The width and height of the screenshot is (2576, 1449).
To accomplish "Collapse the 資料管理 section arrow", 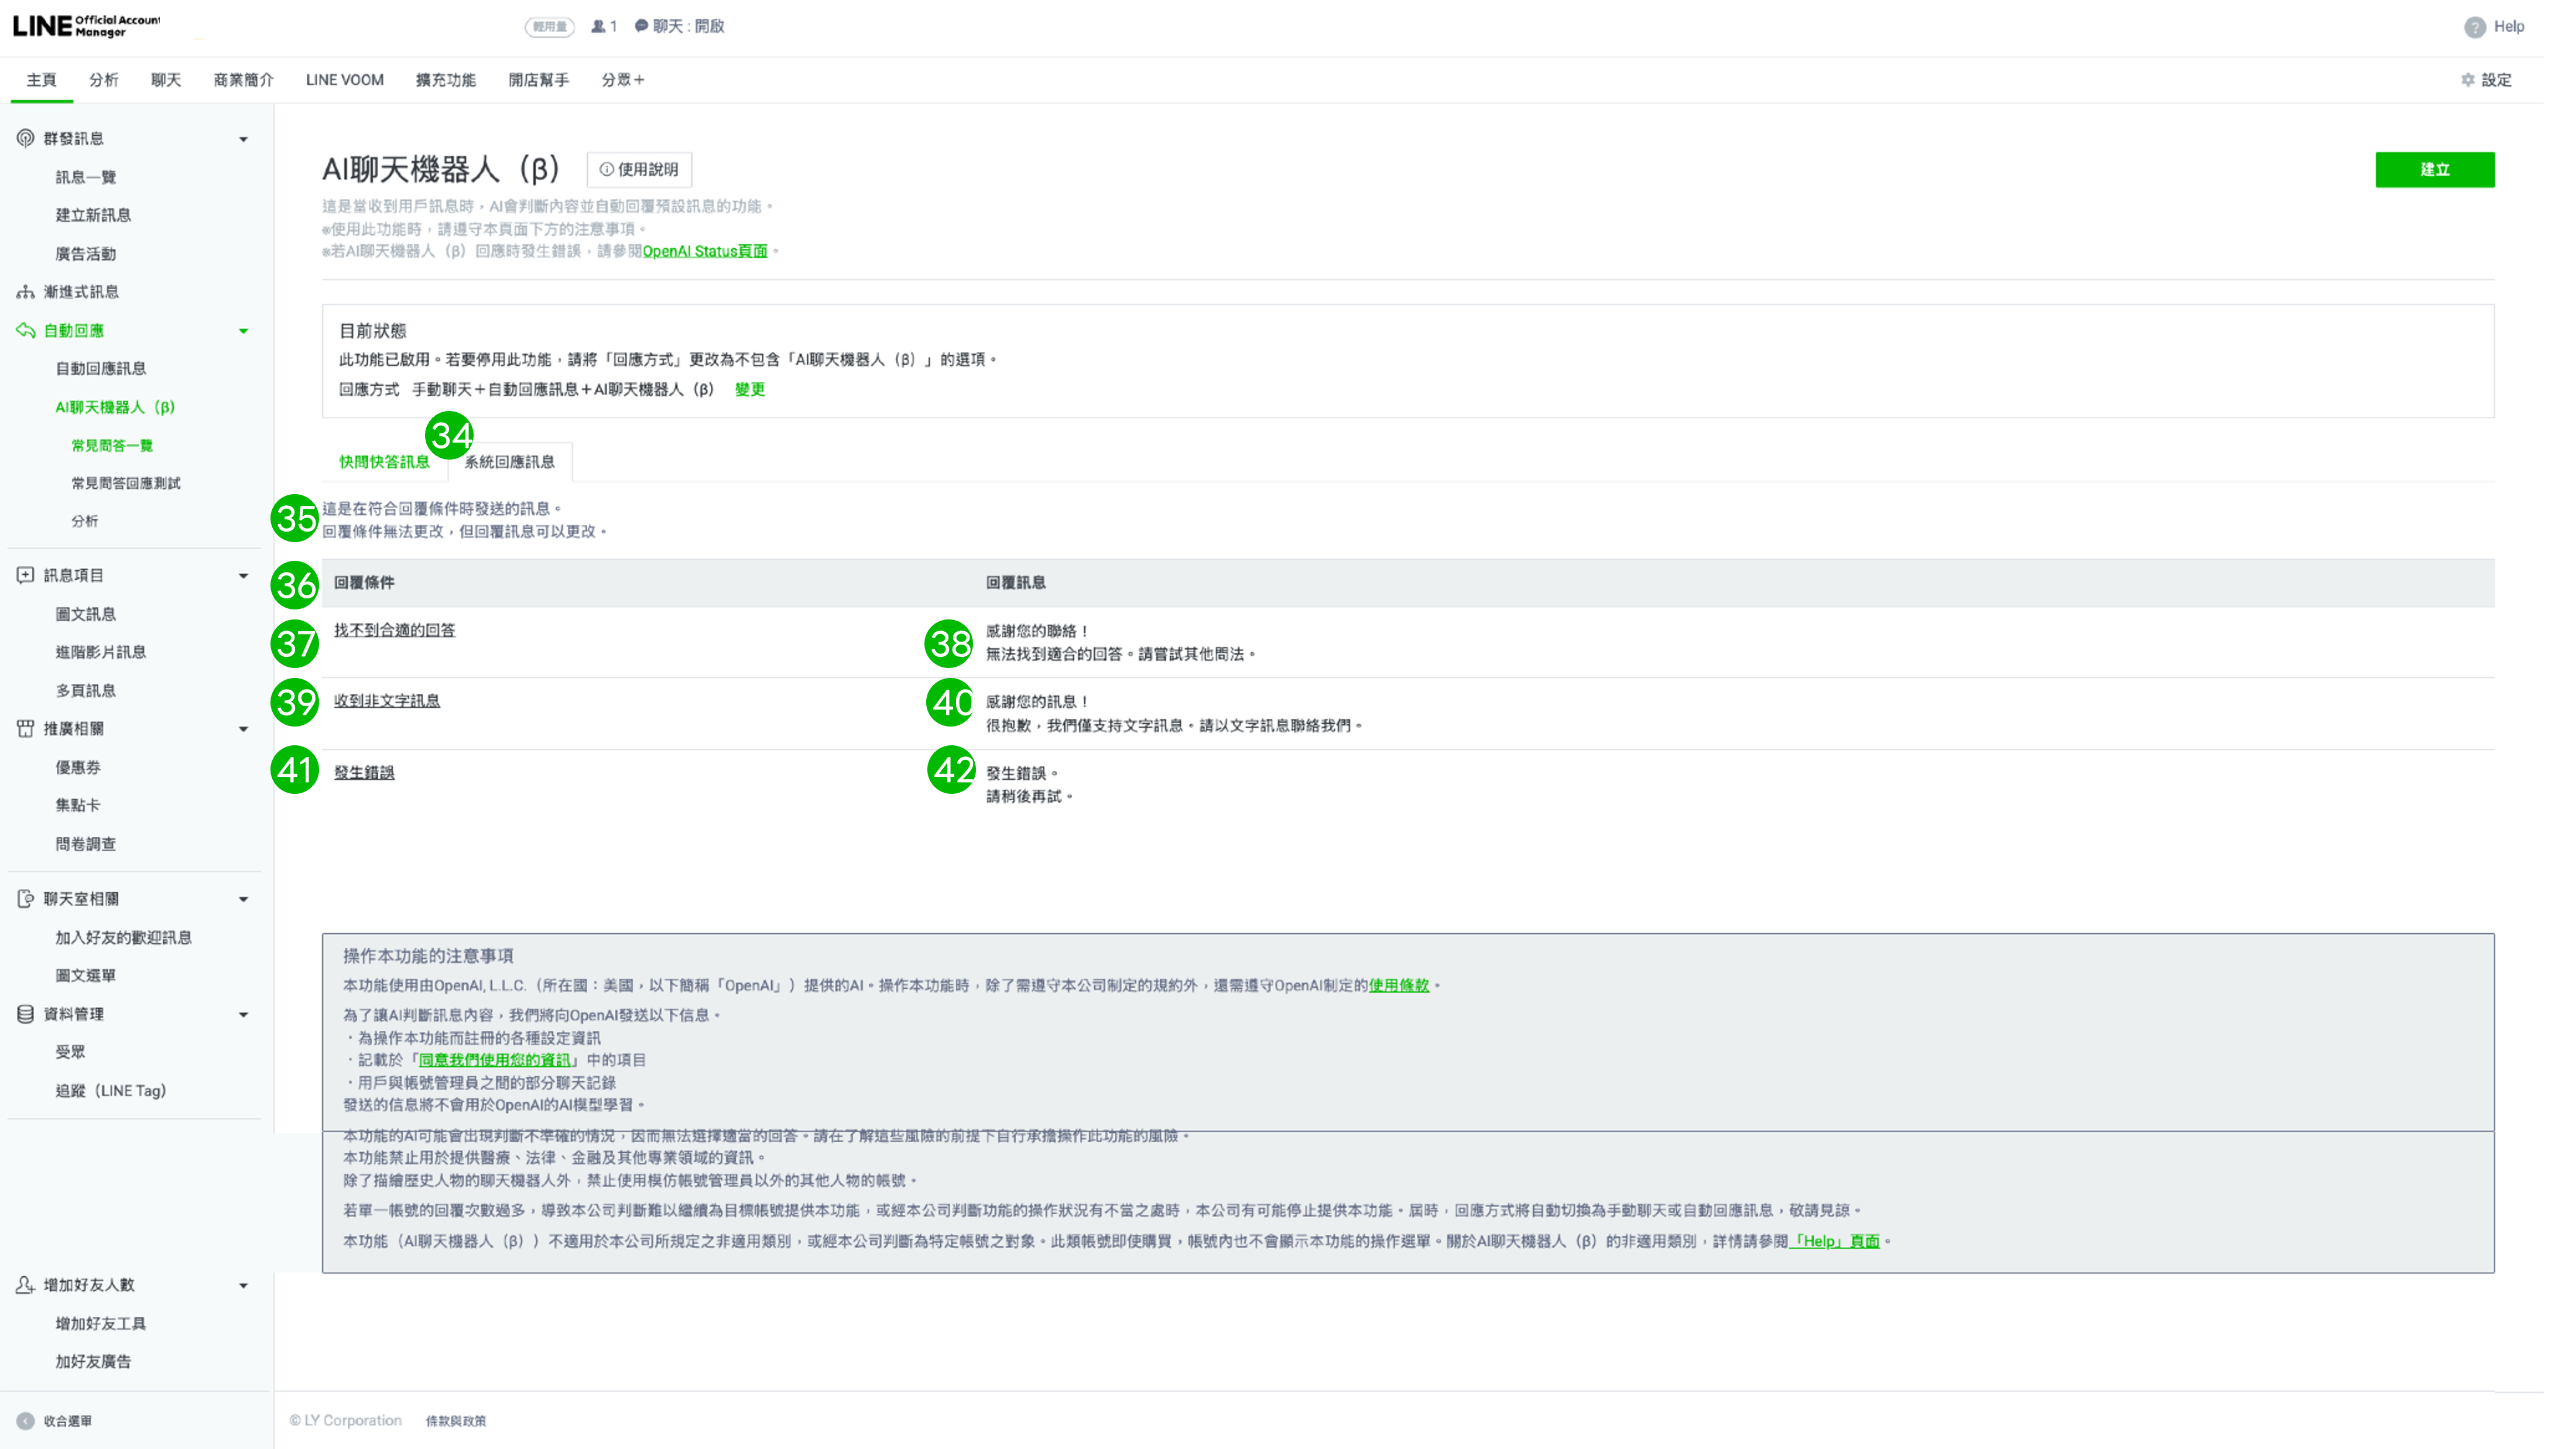I will tap(243, 1015).
